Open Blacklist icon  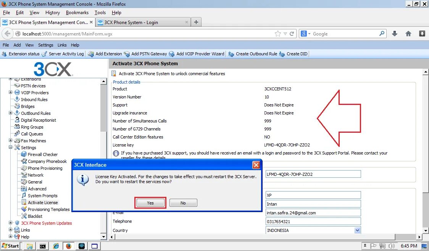pos(24,216)
